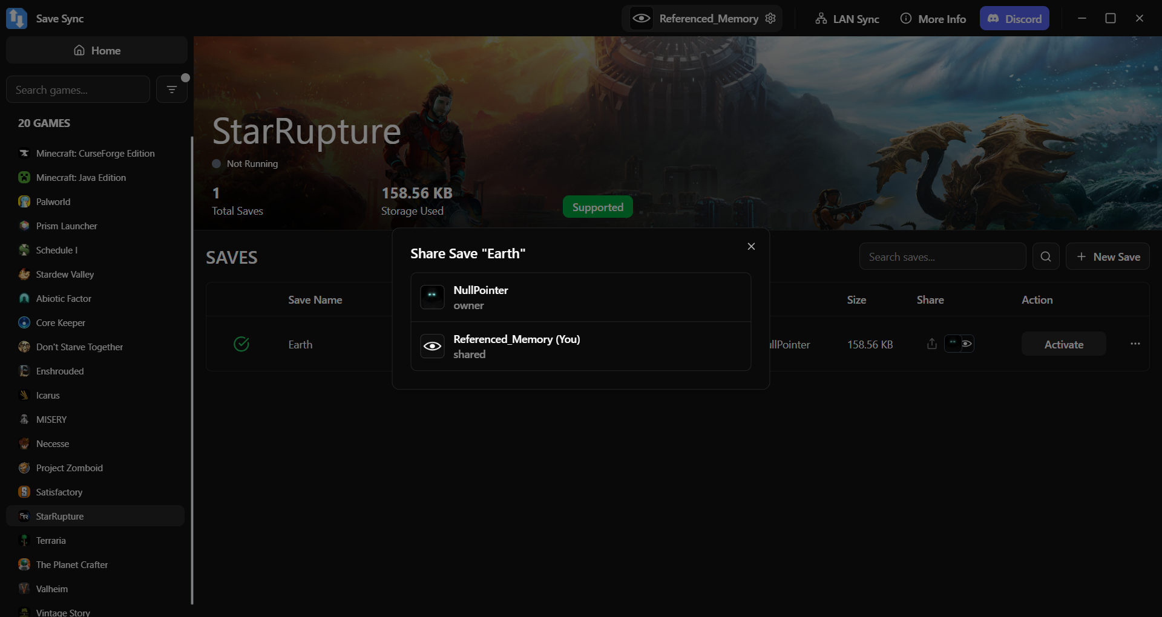Click NullPointer's avatar in share dialog
Image resolution: width=1162 pixels, height=617 pixels.
click(432, 297)
